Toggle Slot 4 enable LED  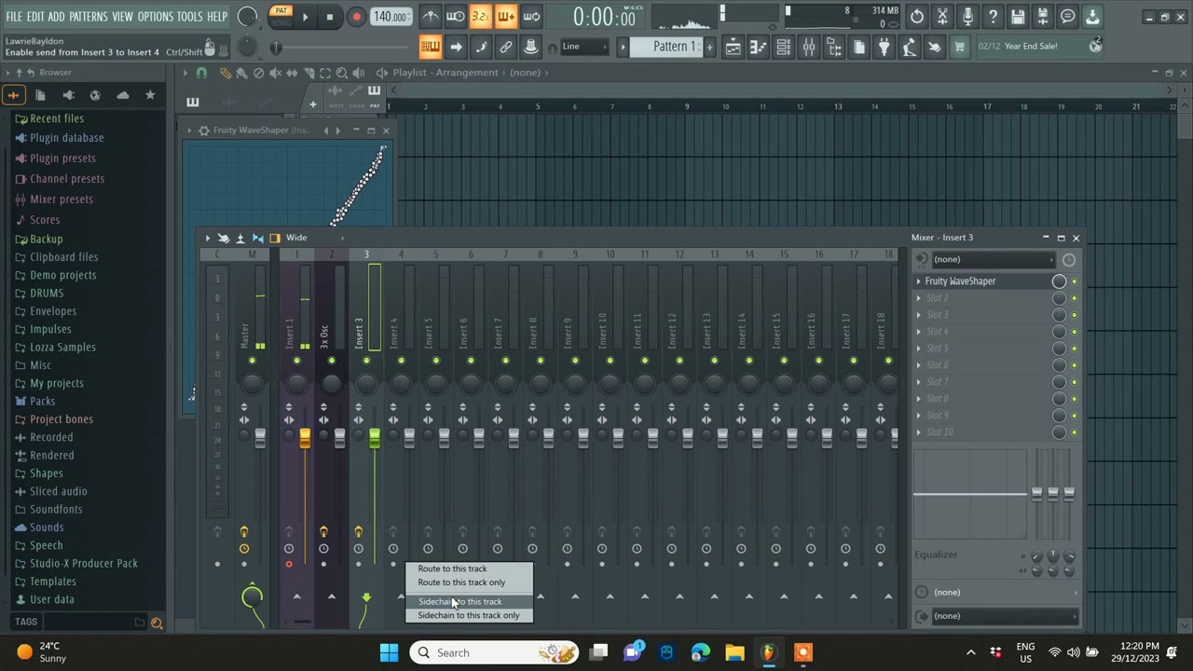(1074, 332)
